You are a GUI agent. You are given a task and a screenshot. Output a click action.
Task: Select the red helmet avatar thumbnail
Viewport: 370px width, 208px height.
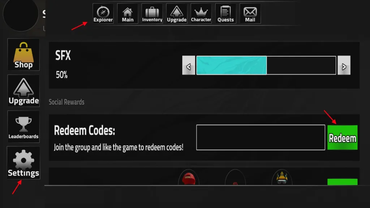click(189, 177)
